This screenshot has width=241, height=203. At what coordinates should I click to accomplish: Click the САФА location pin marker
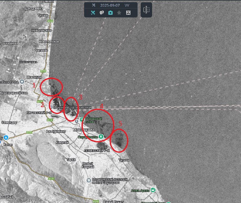coord(22,82)
